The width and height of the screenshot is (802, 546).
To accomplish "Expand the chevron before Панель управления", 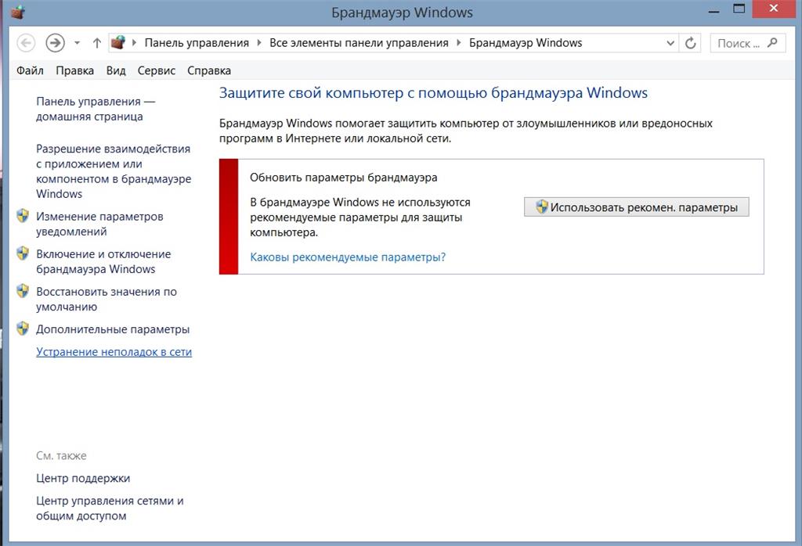I will click(x=135, y=43).
